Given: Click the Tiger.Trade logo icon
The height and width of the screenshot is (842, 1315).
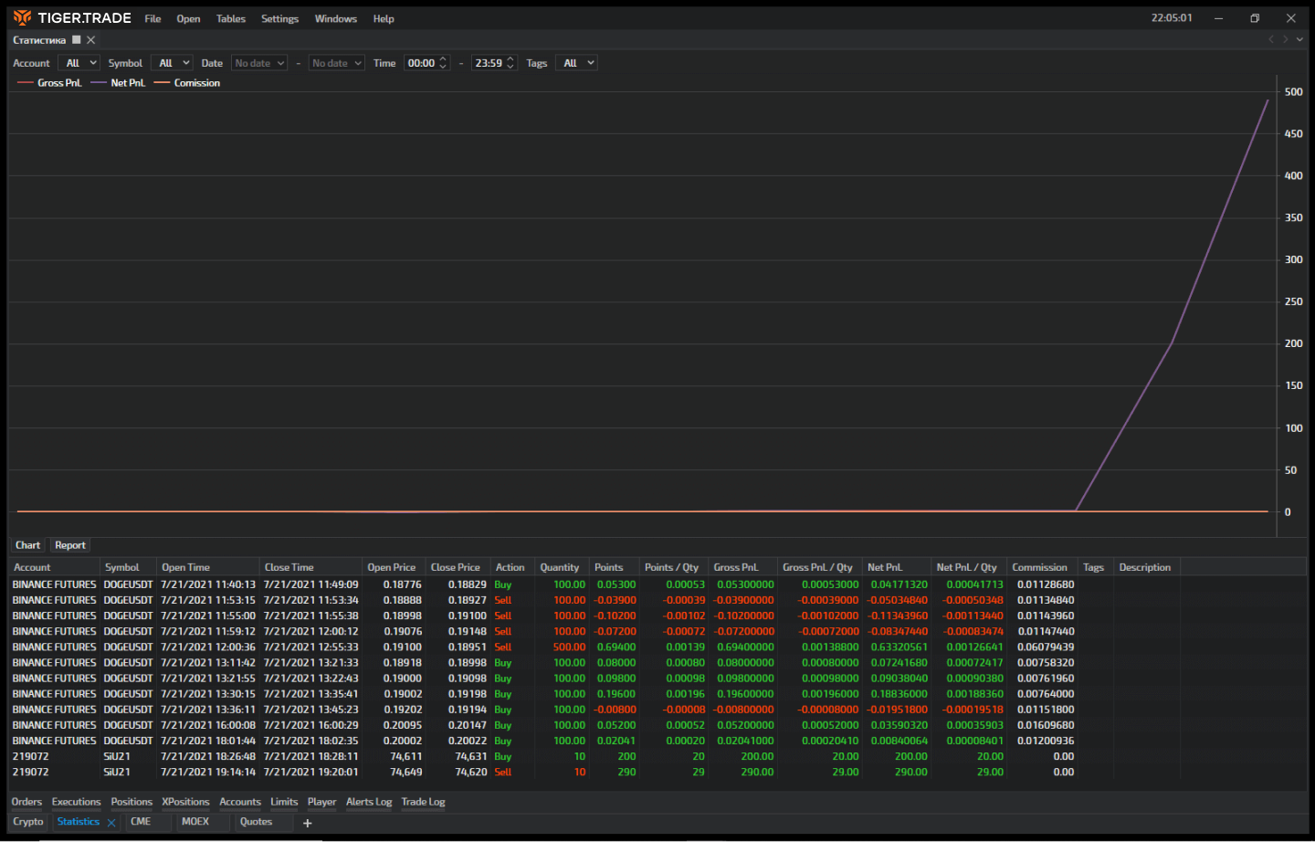Looking at the screenshot, I should [x=21, y=17].
